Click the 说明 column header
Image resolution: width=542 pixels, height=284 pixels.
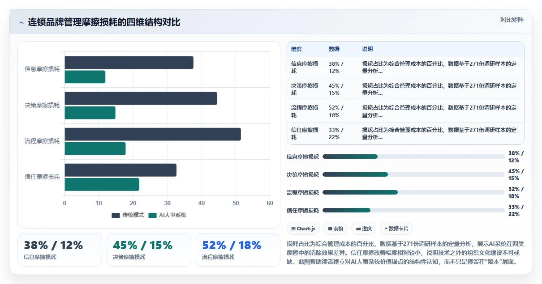pyautogui.click(x=368, y=49)
